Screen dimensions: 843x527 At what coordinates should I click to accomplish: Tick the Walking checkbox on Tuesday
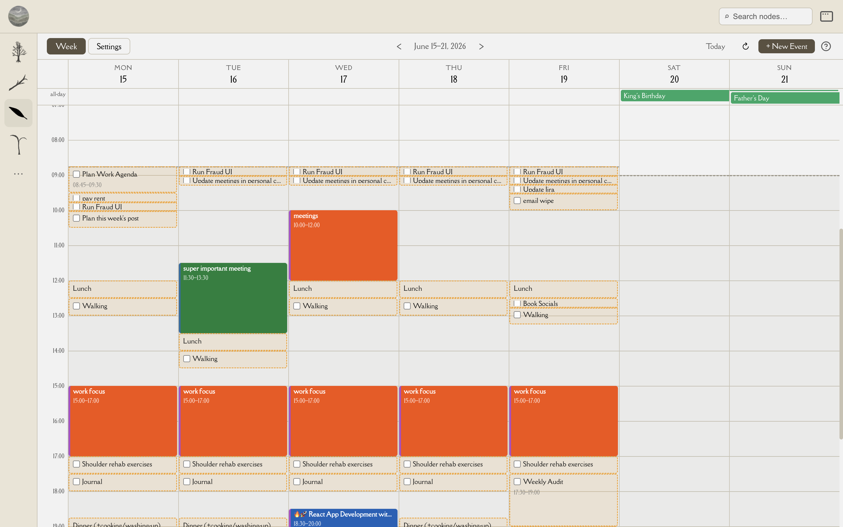(187, 359)
